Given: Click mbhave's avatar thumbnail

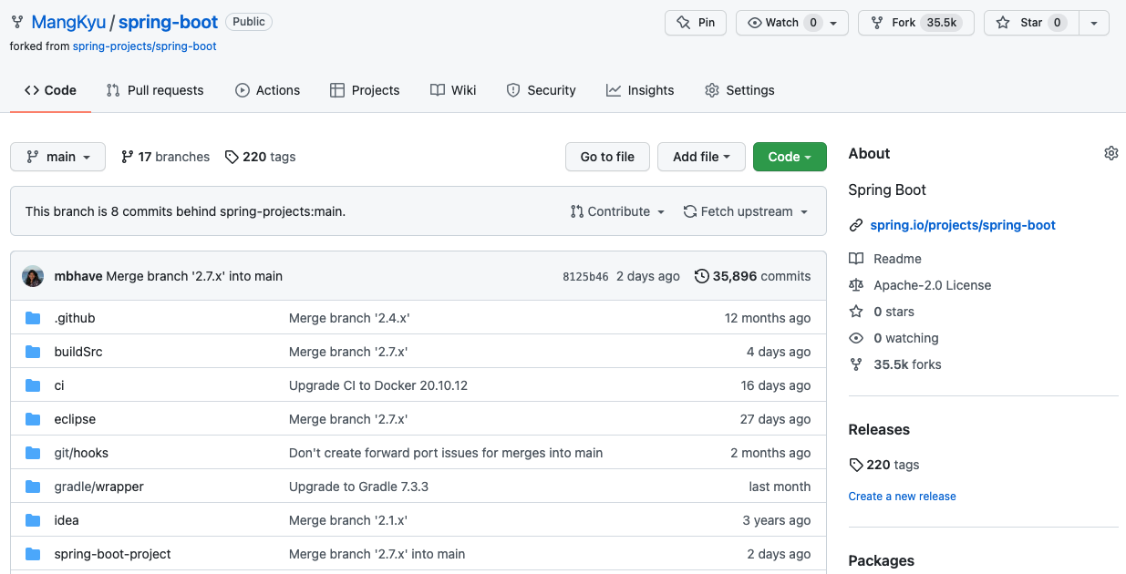Looking at the screenshot, I should (33, 276).
